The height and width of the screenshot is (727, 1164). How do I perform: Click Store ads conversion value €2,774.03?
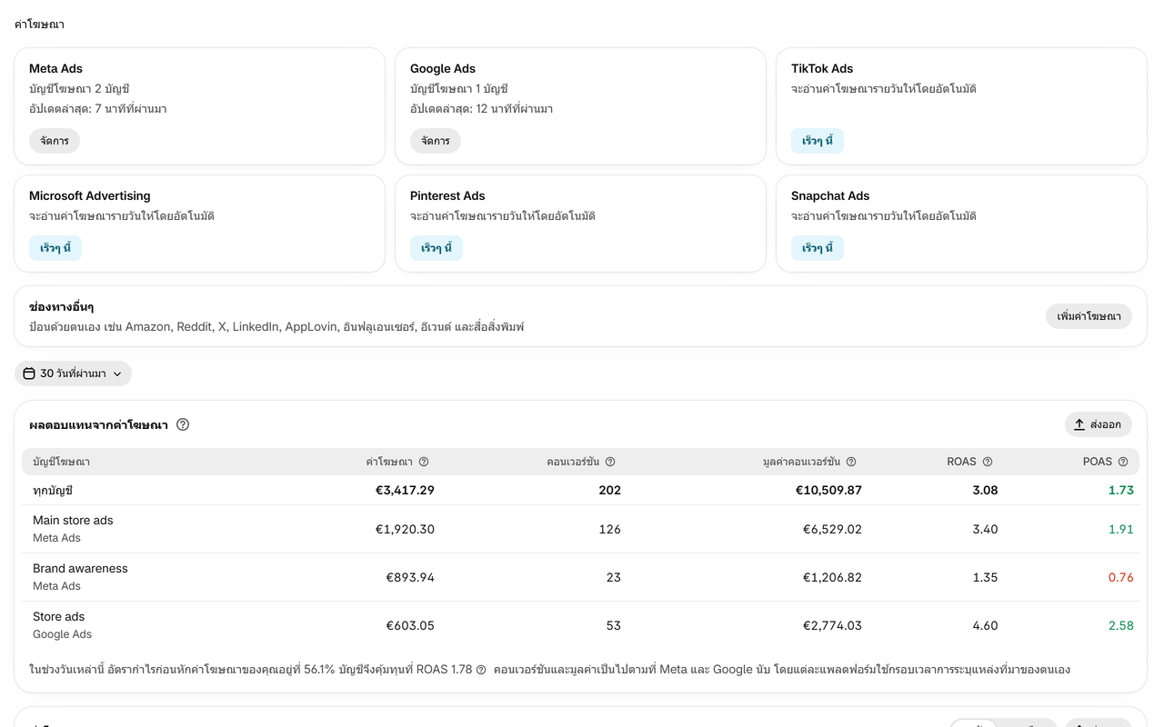coord(832,625)
